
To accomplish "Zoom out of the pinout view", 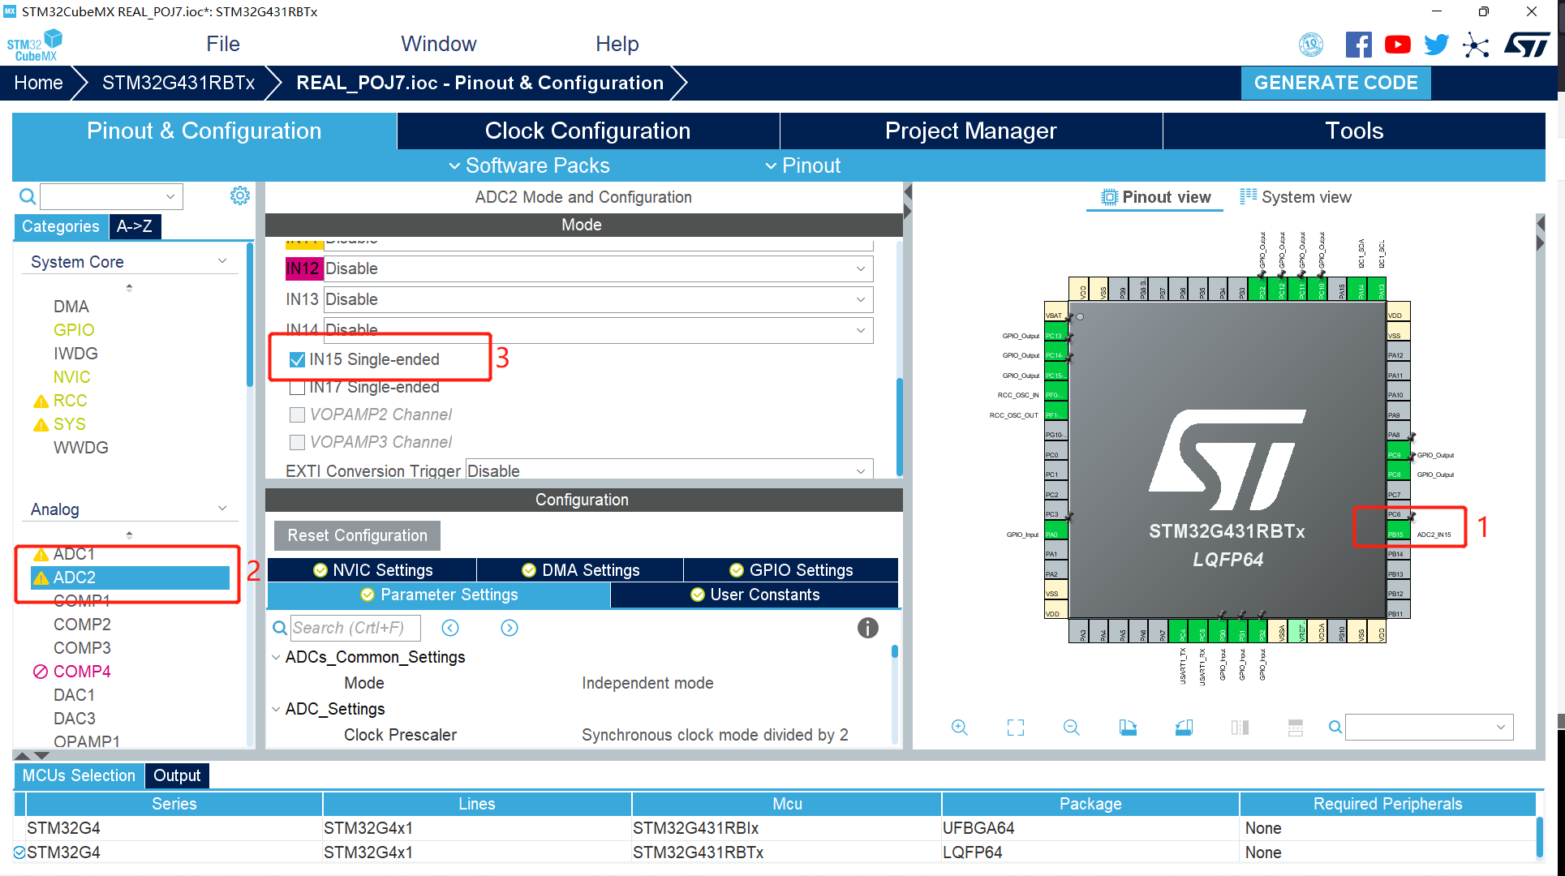I will pyautogui.click(x=1071, y=728).
